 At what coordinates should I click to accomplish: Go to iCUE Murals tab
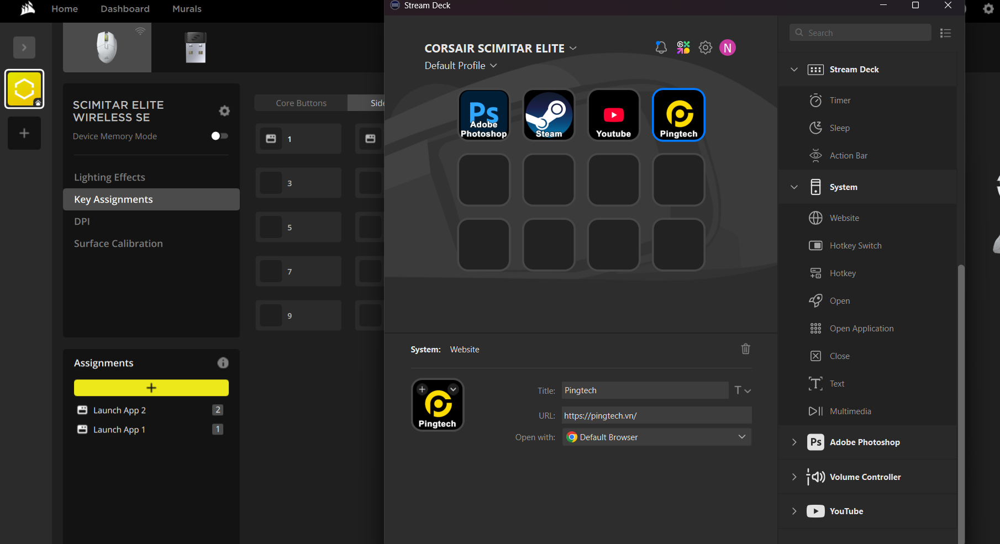(187, 9)
